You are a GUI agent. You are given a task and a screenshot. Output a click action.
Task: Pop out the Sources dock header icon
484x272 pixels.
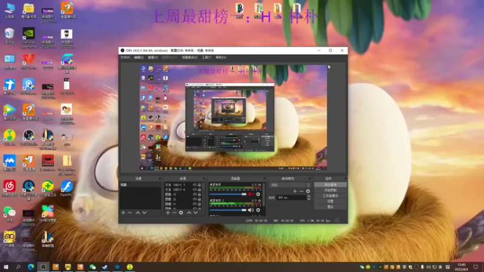coord(204,178)
